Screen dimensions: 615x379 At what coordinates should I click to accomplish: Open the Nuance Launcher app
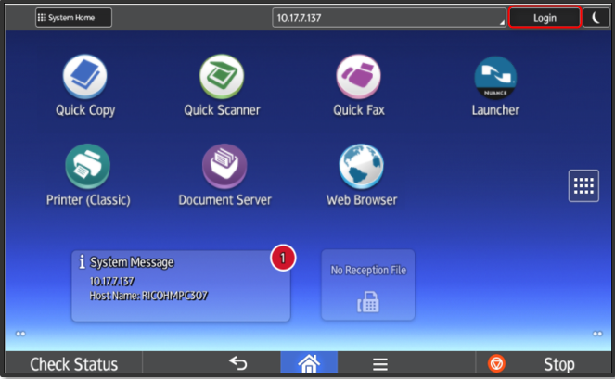tap(495, 78)
